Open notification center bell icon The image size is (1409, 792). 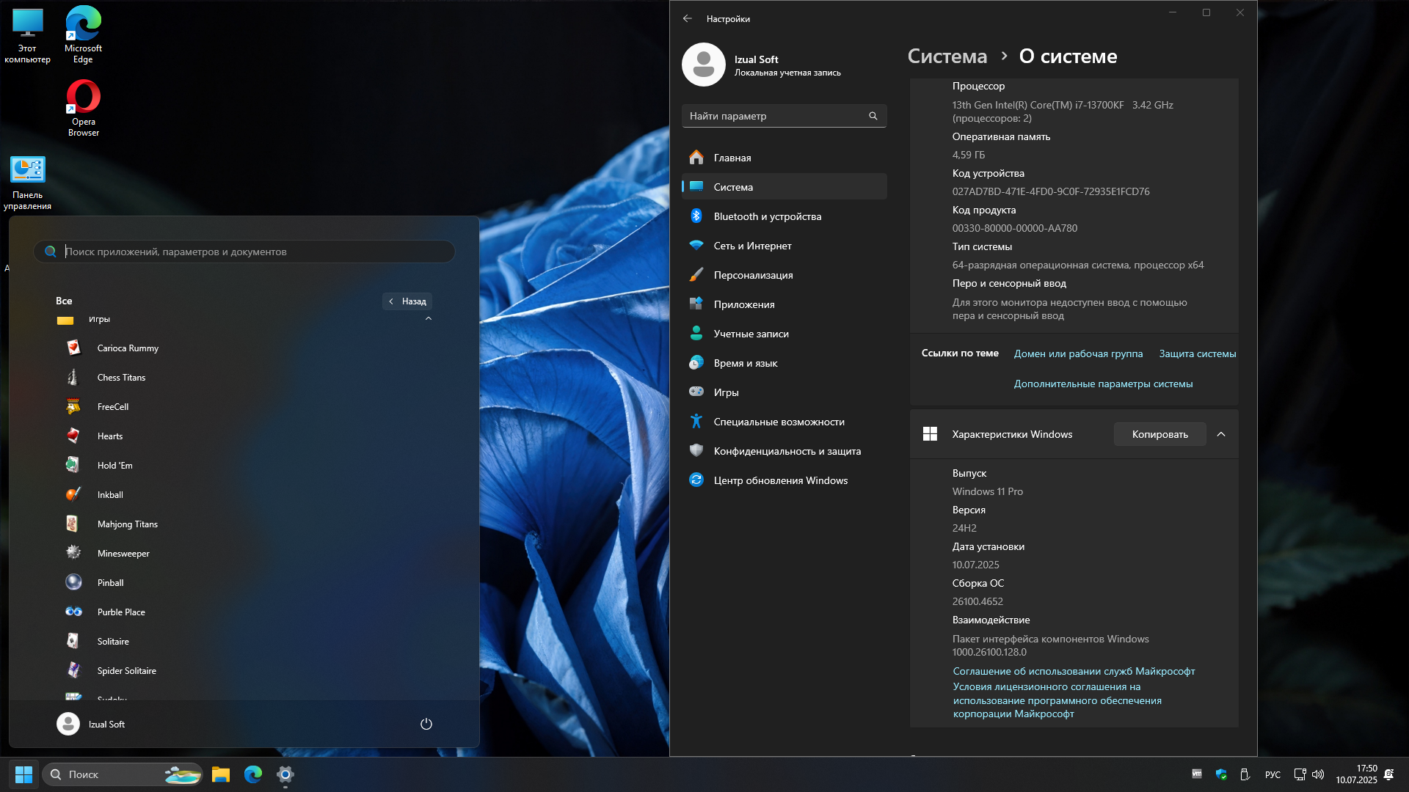pos(1388,774)
